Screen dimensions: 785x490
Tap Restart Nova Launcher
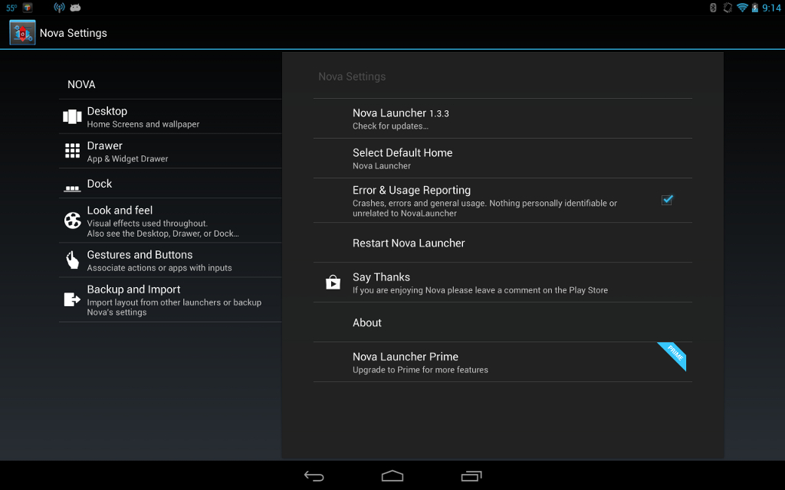pyautogui.click(x=503, y=243)
